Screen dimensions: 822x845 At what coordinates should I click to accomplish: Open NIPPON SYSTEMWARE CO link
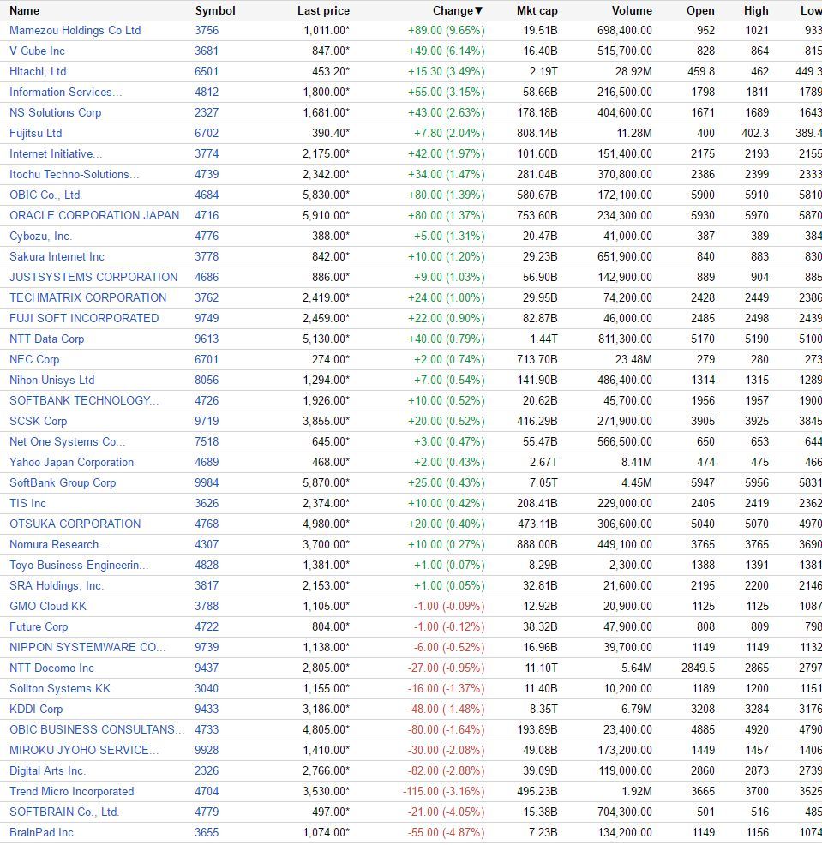tap(87, 647)
